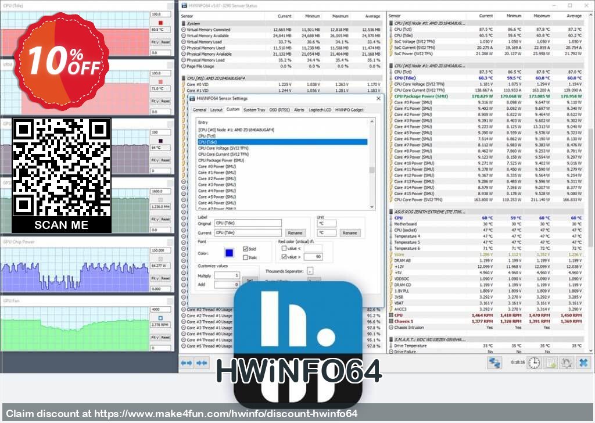Click the collapse columns arrows button in toolbar
595x423 pixels.
pyautogui.click(x=202, y=363)
